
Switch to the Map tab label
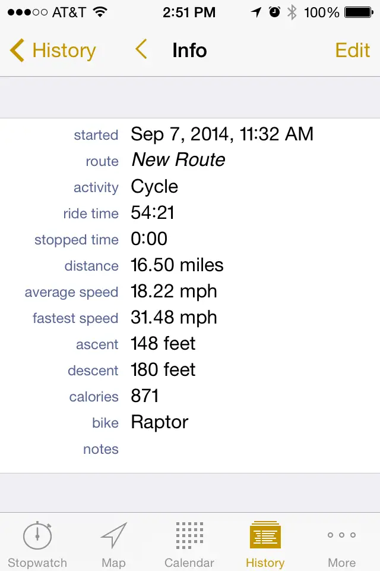114,563
